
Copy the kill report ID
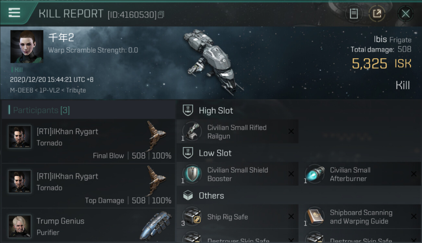pos(161,14)
